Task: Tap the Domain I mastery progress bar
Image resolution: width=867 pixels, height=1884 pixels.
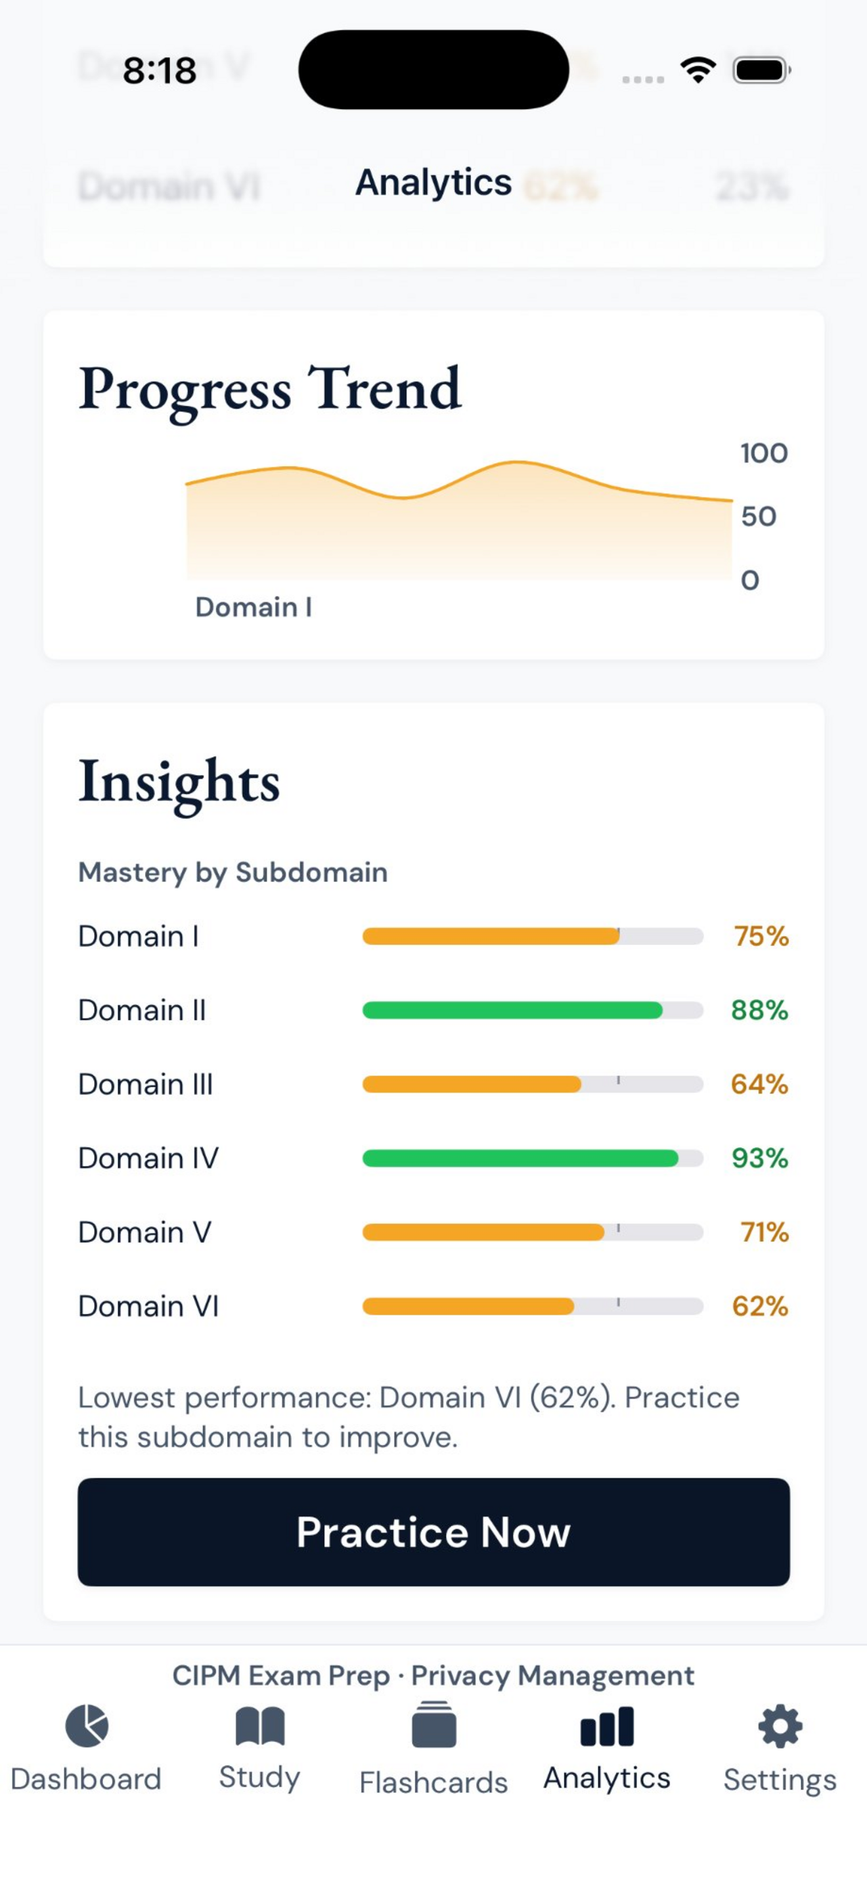Action: [x=533, y=936]
